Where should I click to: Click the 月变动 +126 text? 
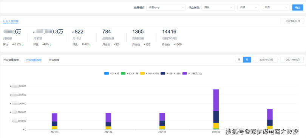click(x=141, y=44)
